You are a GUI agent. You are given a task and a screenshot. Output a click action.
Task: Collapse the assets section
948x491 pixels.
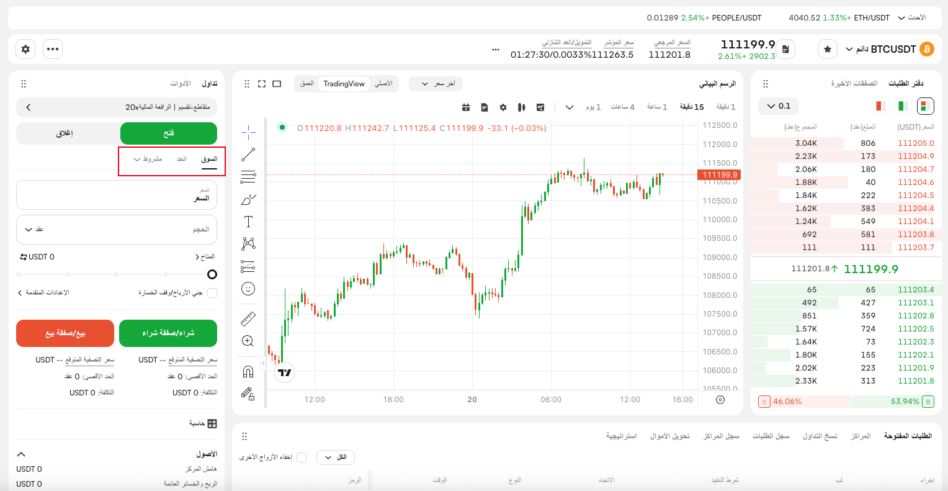point(21,454)
